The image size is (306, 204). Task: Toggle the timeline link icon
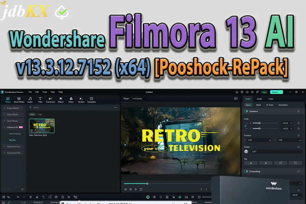pyautogui.click(x=9, y=203)
